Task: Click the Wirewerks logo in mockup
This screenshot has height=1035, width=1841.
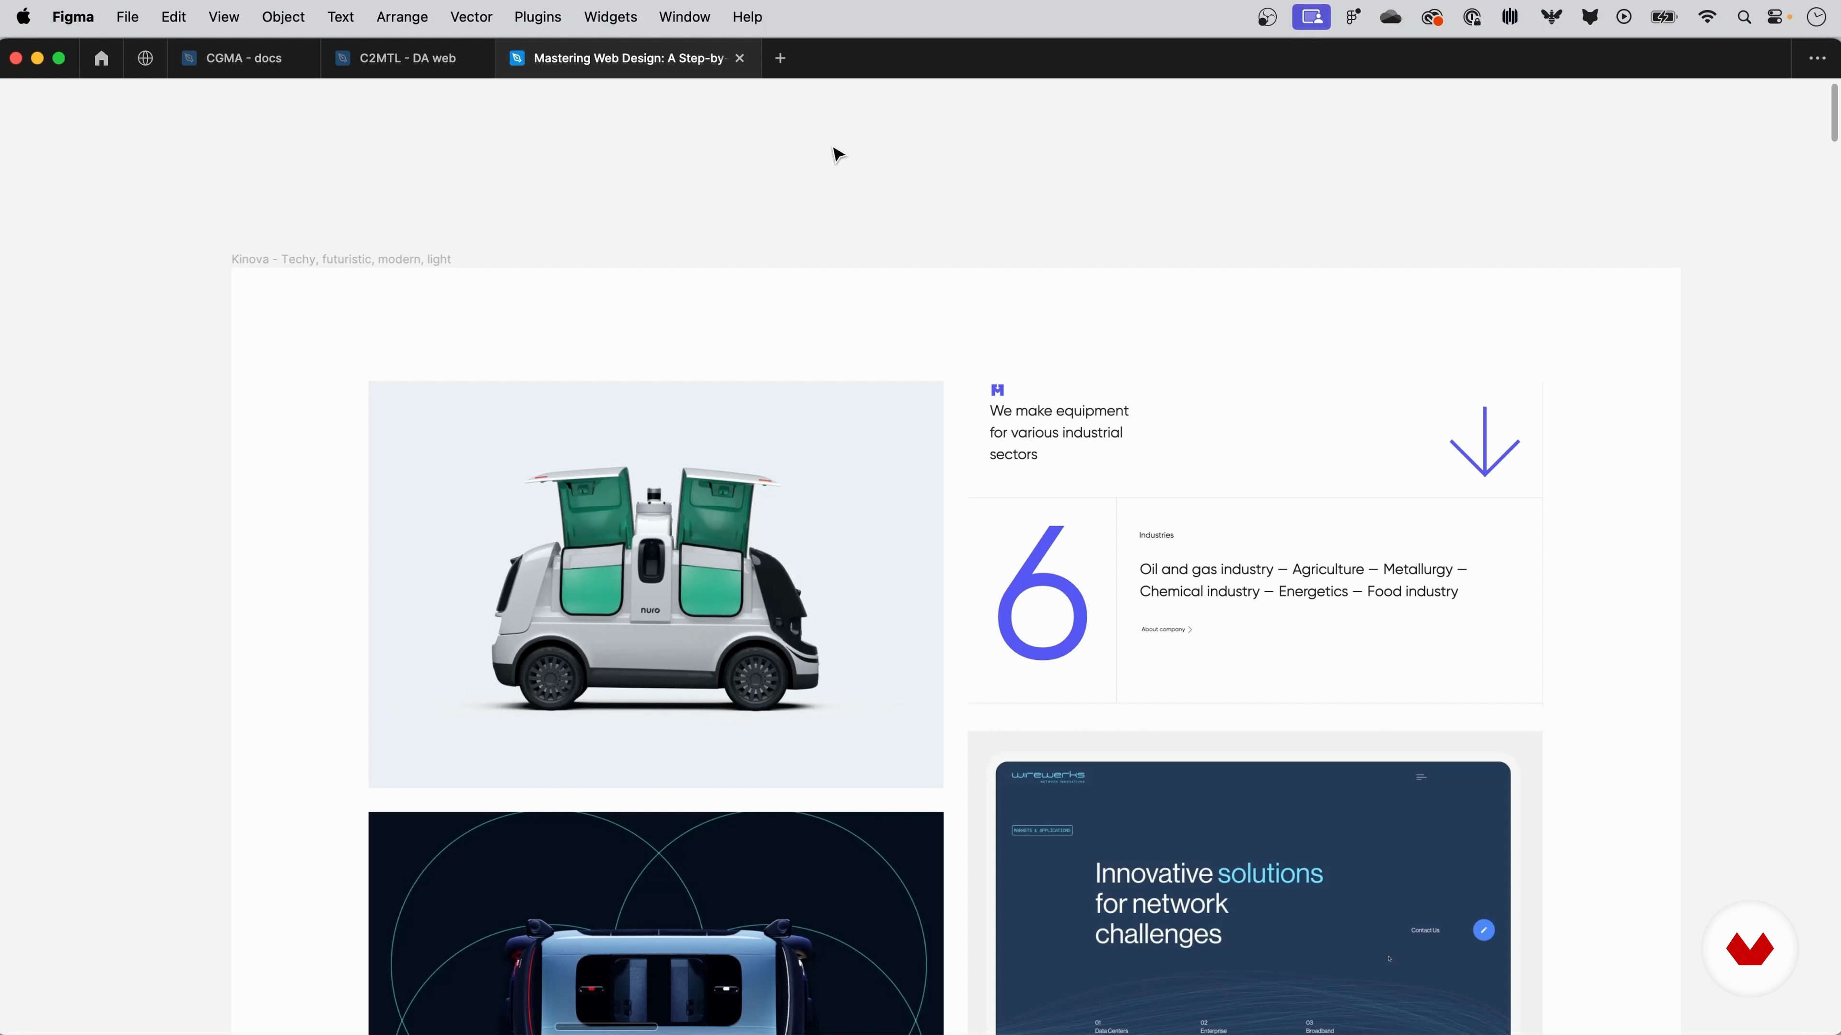Action: pos(1048,776)
